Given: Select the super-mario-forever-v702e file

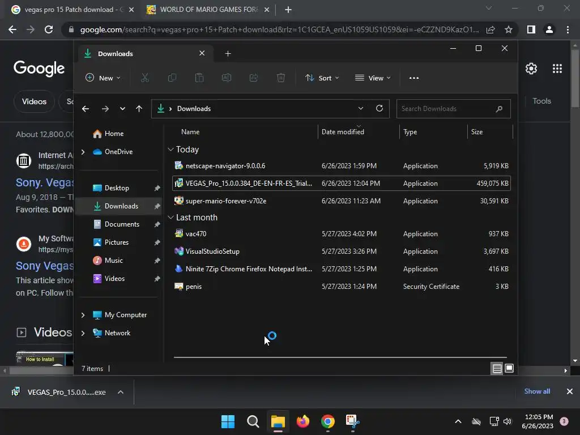Looking at the screenshot, I should click(341, 201).
